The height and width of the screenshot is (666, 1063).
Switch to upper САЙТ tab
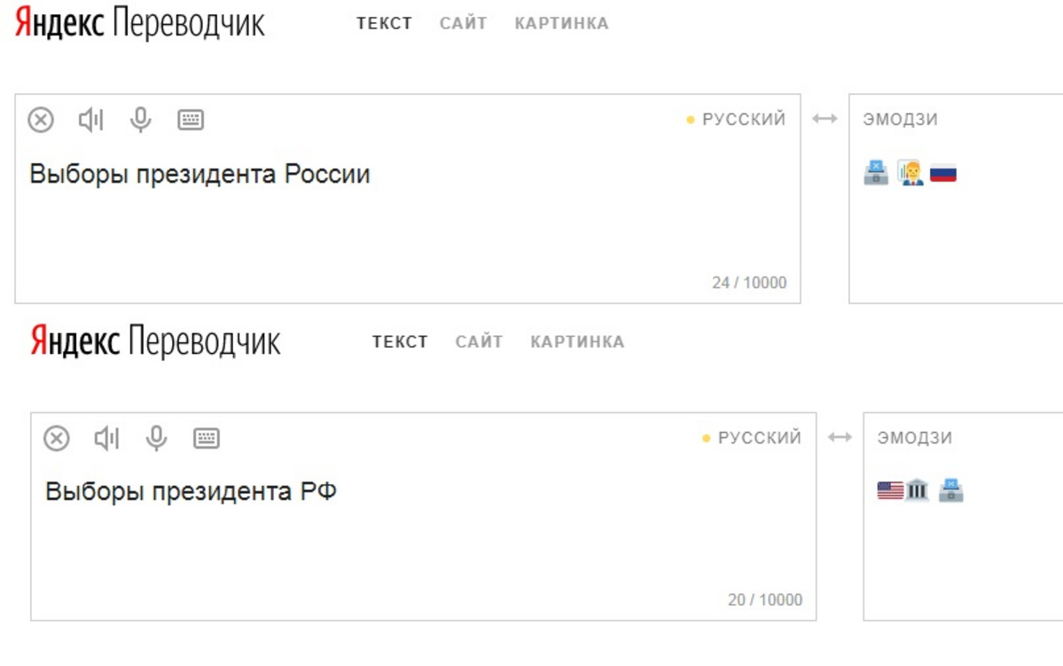(x=463, y=24)
